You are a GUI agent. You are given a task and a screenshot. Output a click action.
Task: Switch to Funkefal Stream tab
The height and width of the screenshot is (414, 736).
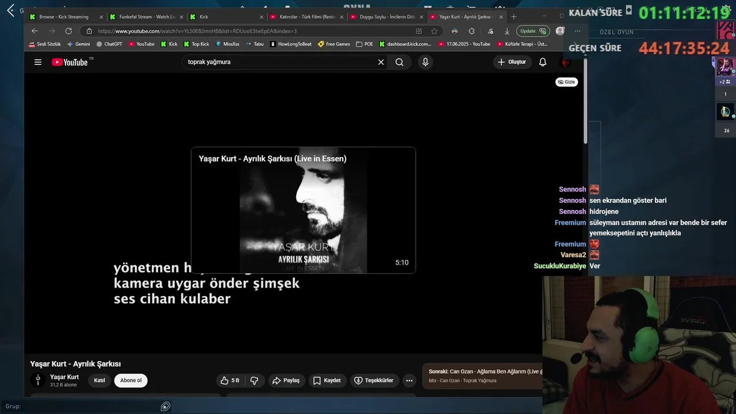tap(145, 17)
